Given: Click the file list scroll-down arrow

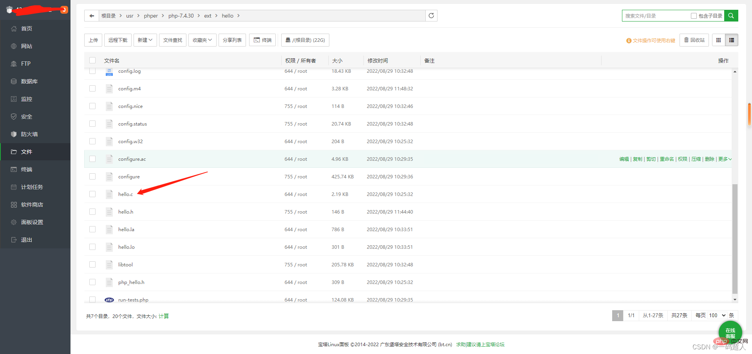Looking at the screenshot, I should point(735,300).
